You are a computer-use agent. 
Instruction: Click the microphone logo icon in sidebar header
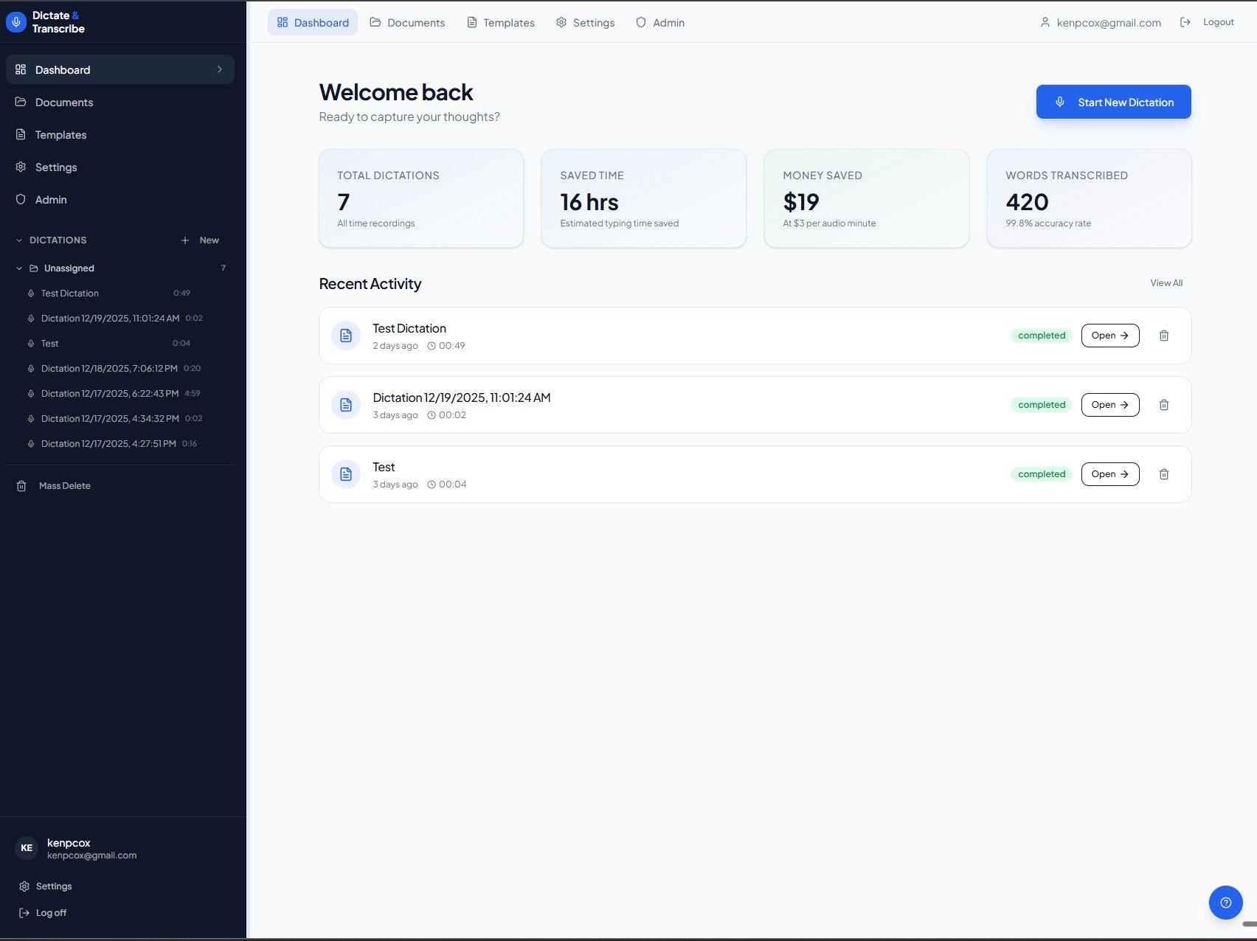tap(15, 21)
